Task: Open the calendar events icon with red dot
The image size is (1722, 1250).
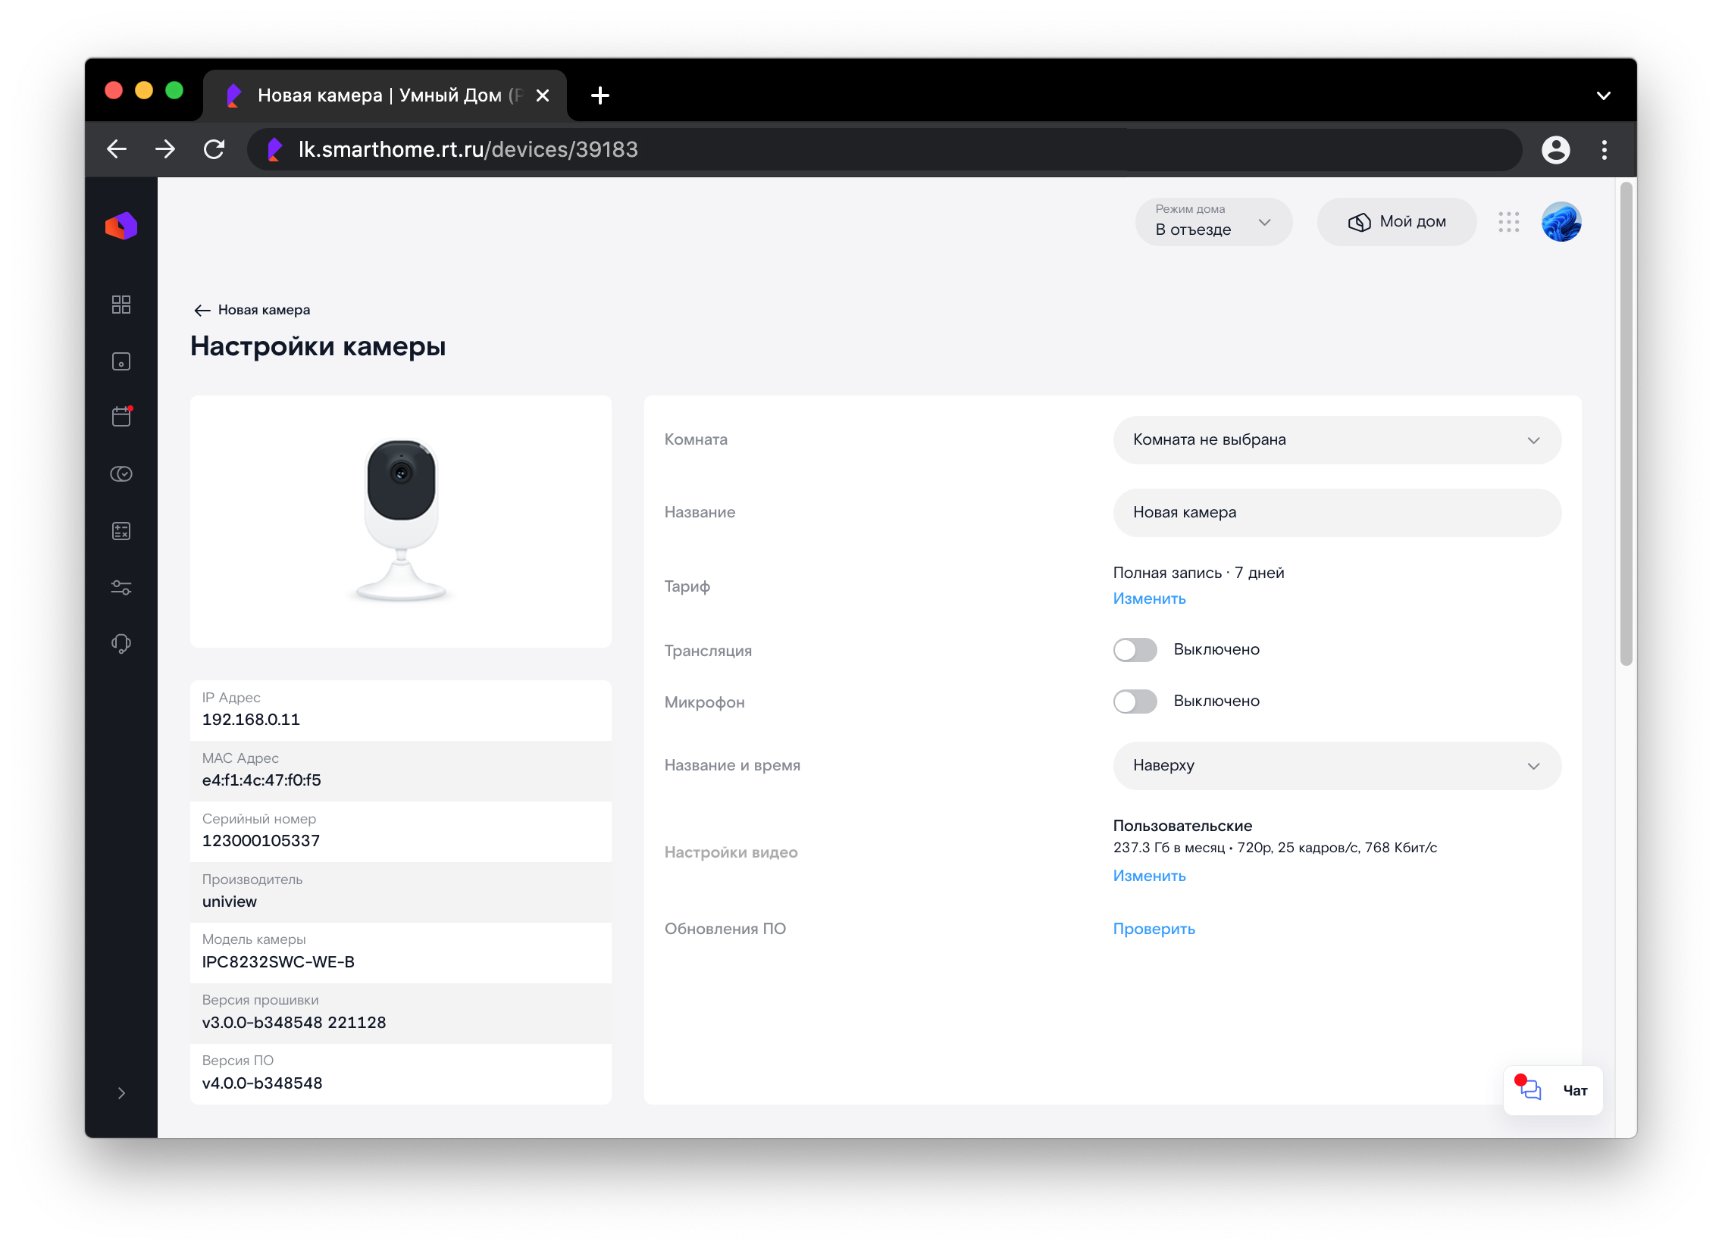Action: tap(121, 417)
